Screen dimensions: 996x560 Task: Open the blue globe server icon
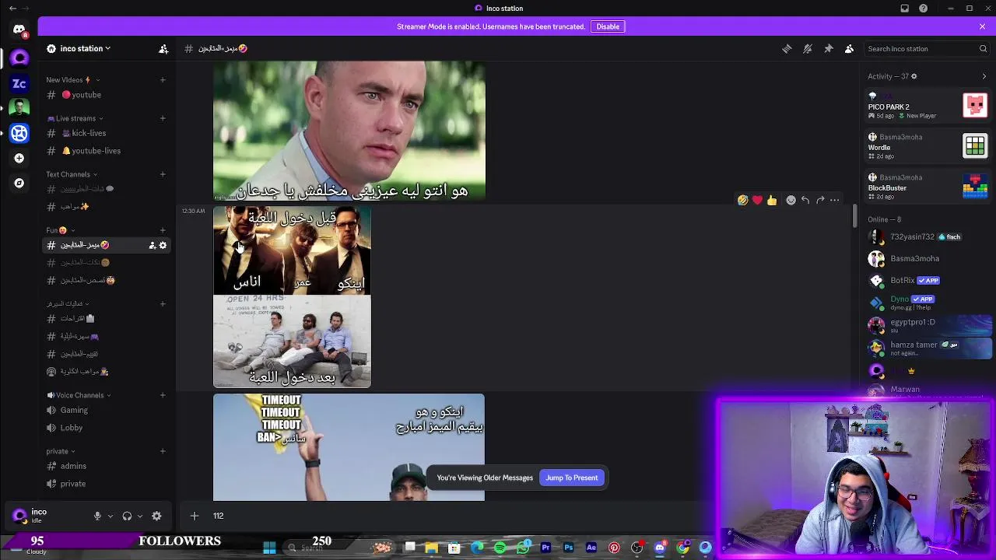coord(19,133)
